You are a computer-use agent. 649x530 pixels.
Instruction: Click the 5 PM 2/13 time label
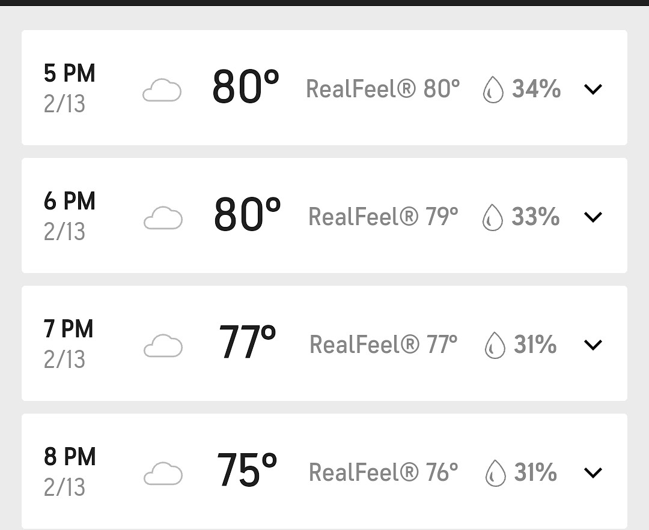[69, 88]
